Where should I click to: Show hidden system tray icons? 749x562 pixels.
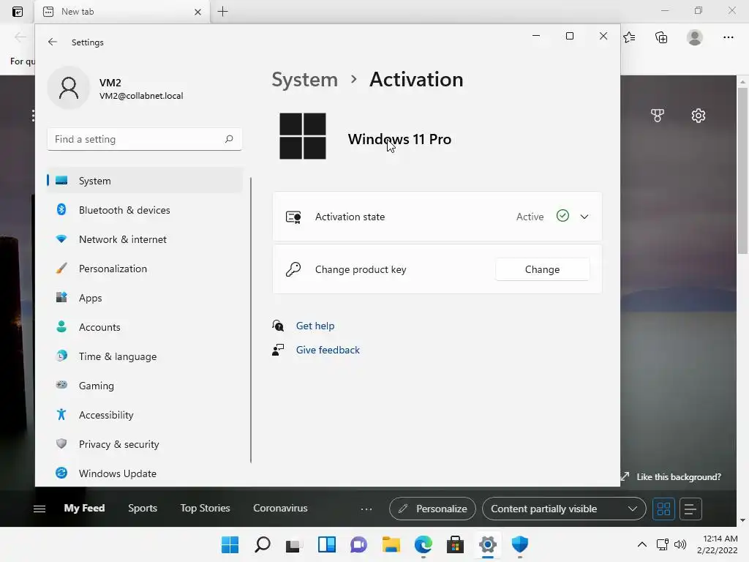(642, 544)
